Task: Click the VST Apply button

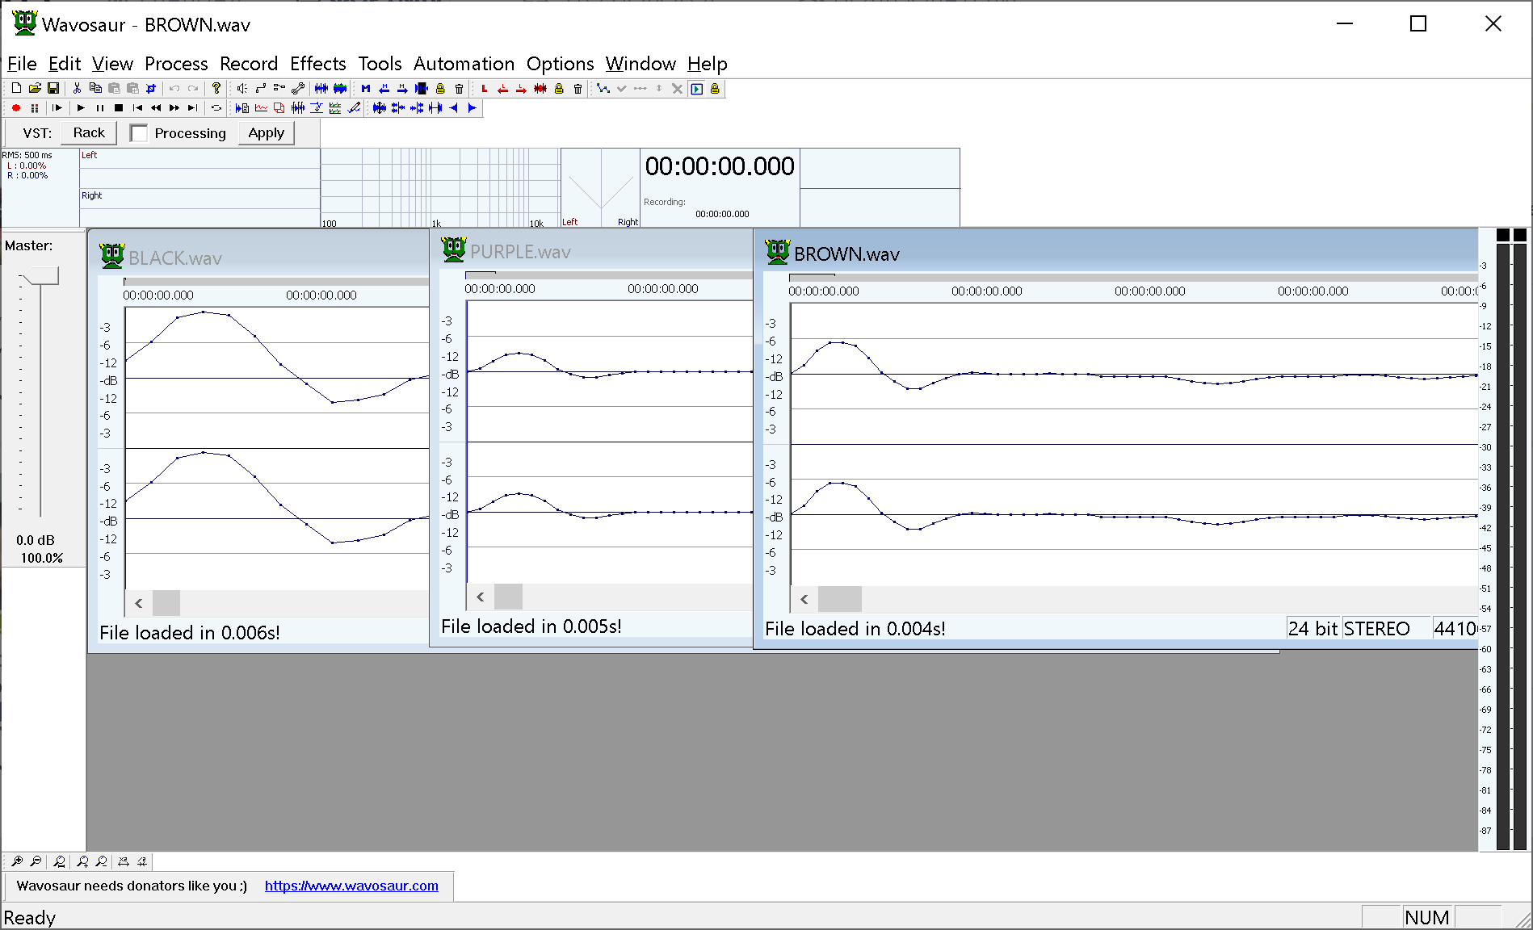Action: pos(267,133)
